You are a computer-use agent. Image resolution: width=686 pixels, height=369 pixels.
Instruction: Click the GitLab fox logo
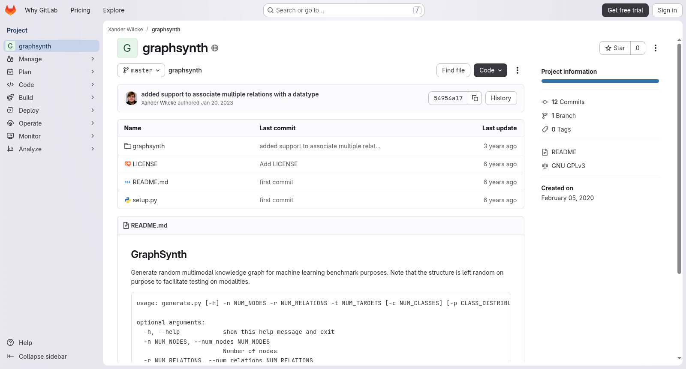(x=10, y=10)
